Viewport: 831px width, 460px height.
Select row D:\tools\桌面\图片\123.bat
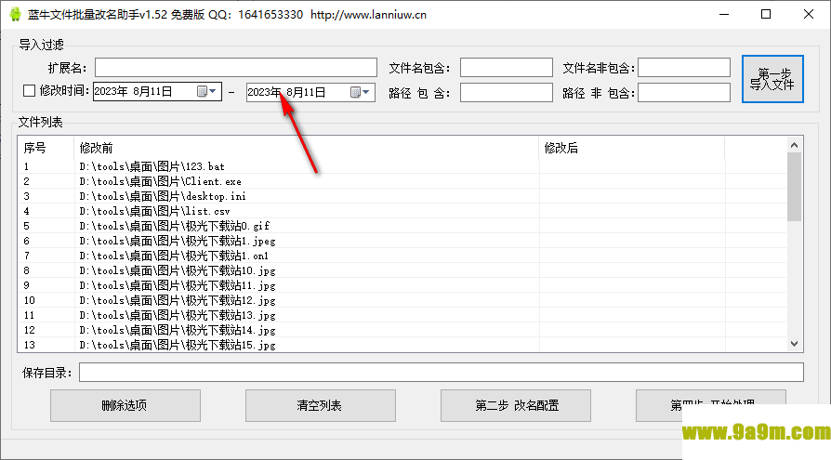click(402, 166)
